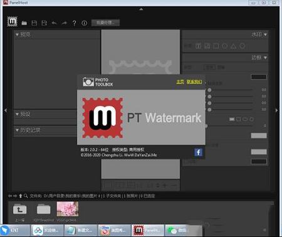Click the batch processing button
This screenshot has height=237, width=282.
(105, 23)
